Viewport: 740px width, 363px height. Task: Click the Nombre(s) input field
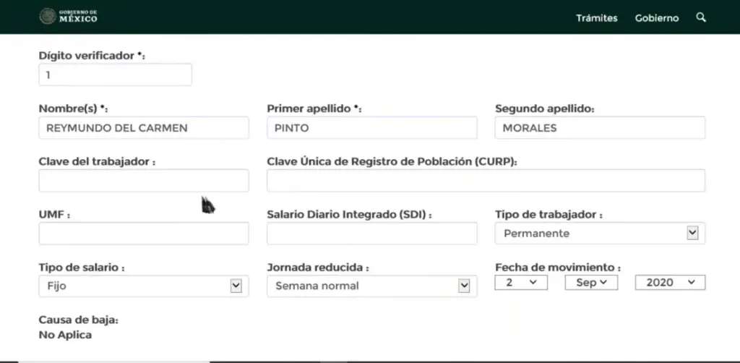pyautogui.click(x=144, y=127)
